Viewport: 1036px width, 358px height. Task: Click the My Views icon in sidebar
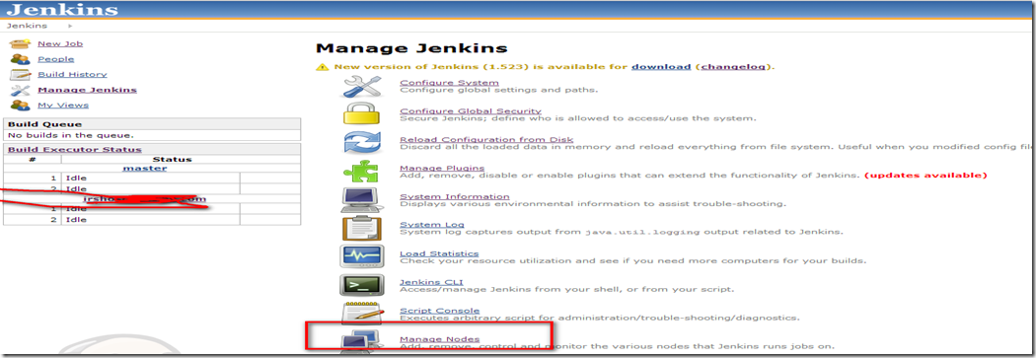[x=20, y=106]
